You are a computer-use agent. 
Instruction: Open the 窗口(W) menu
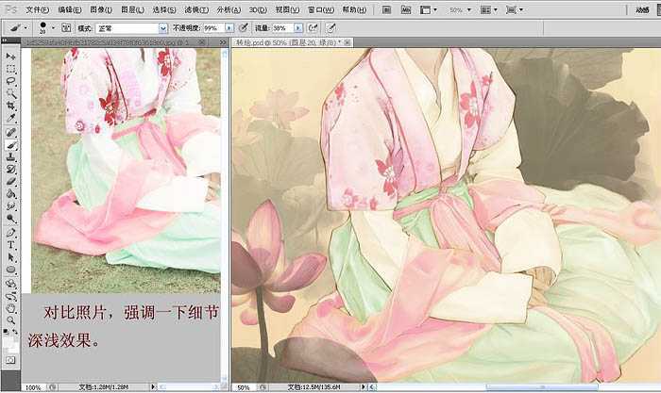point(321,9)
